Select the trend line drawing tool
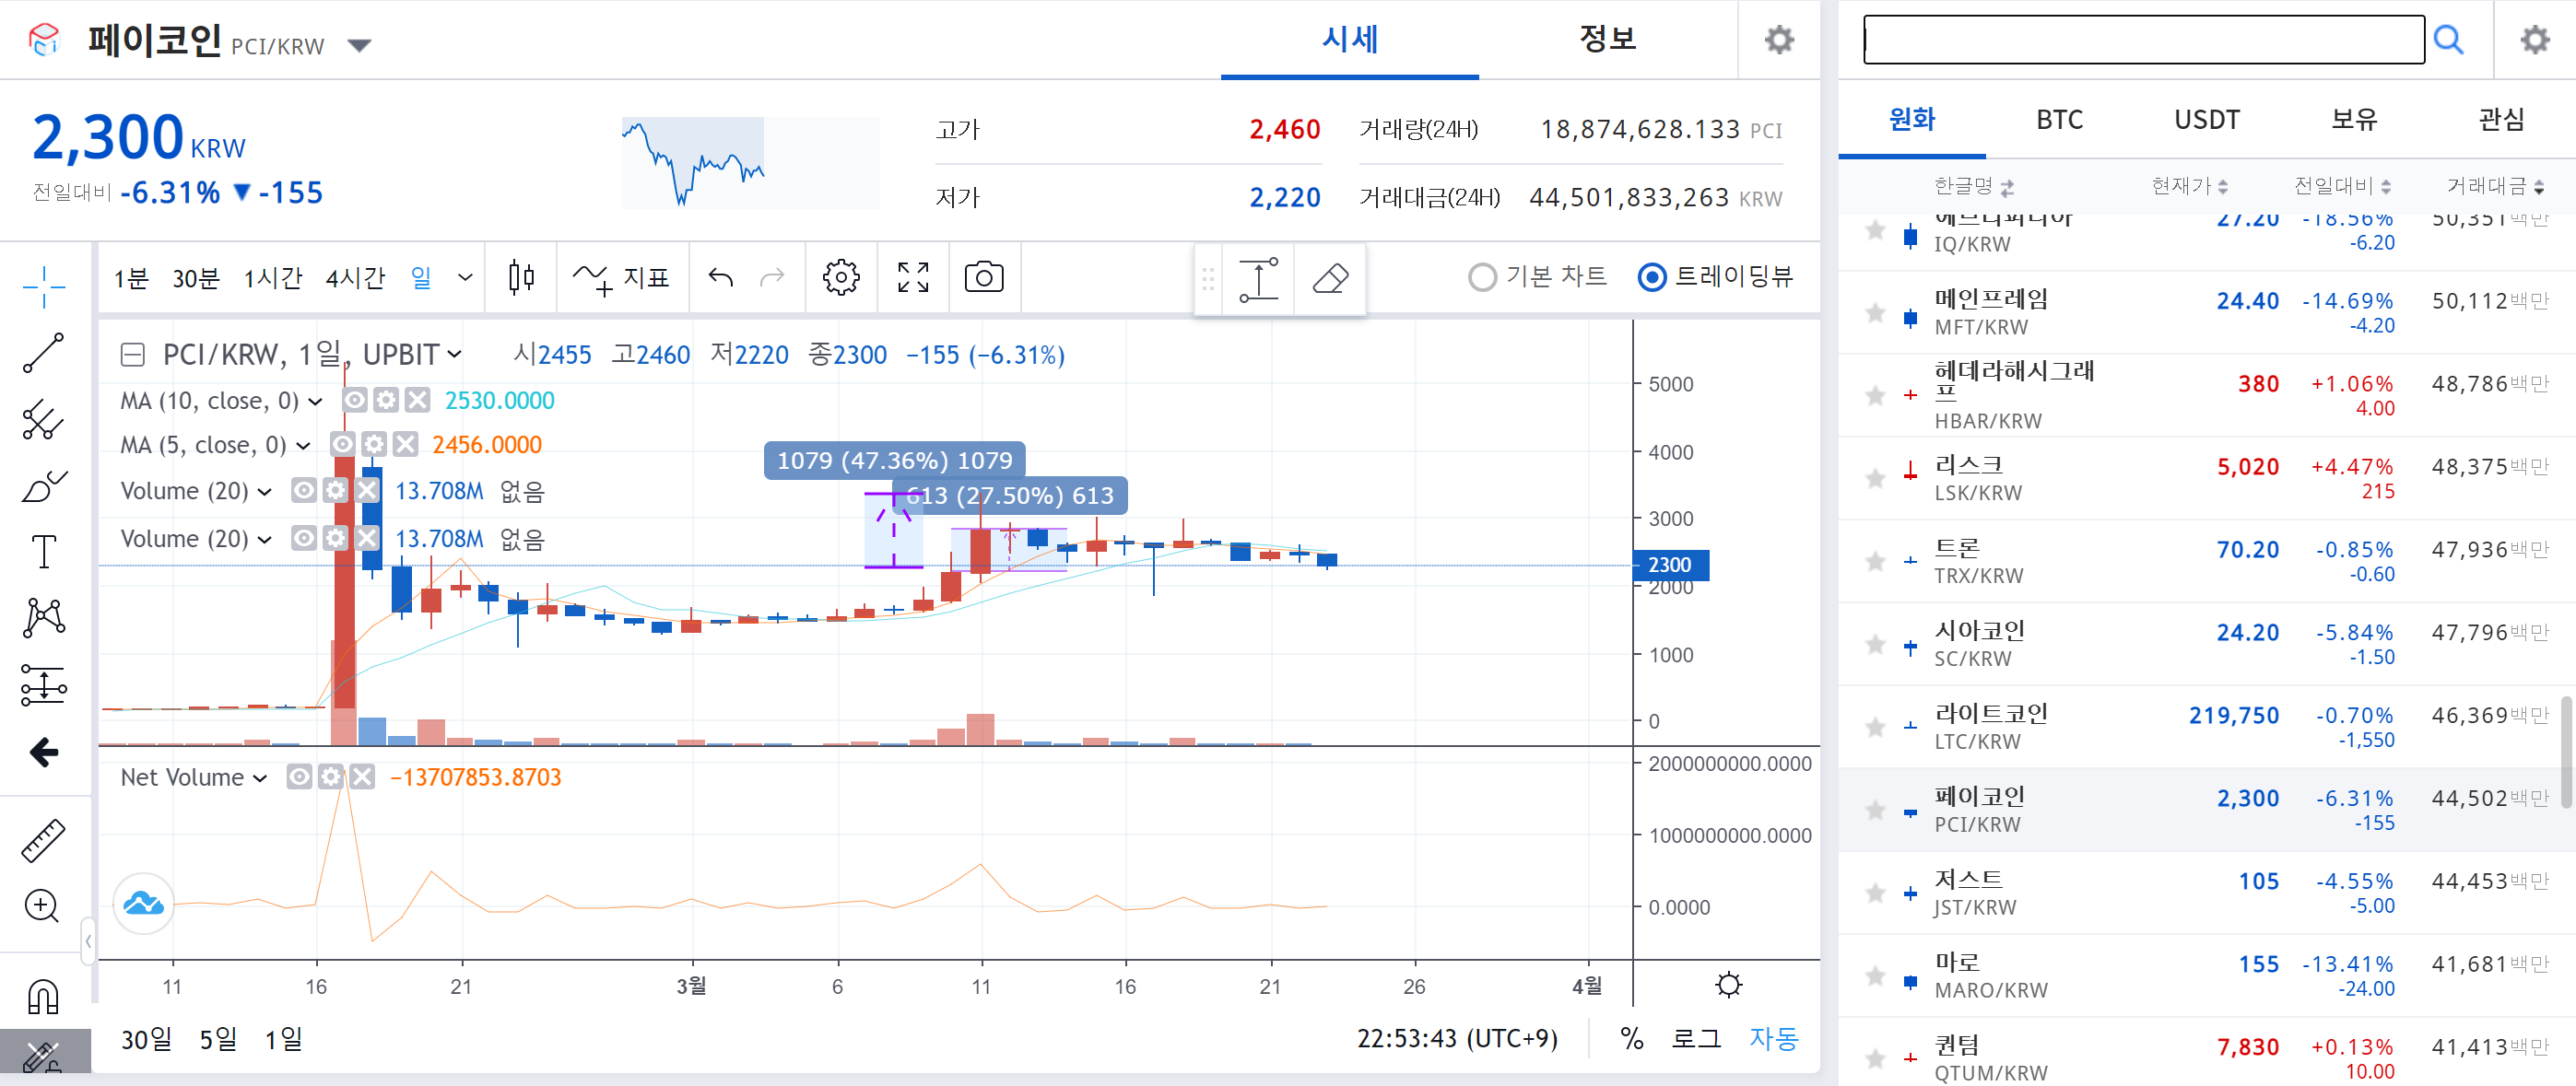The width and height of the screenshot is (2576, 1086). (44, 353)
